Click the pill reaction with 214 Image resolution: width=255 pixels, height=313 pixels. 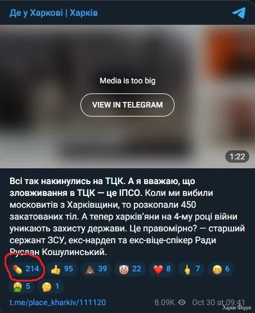coord(26,269)
